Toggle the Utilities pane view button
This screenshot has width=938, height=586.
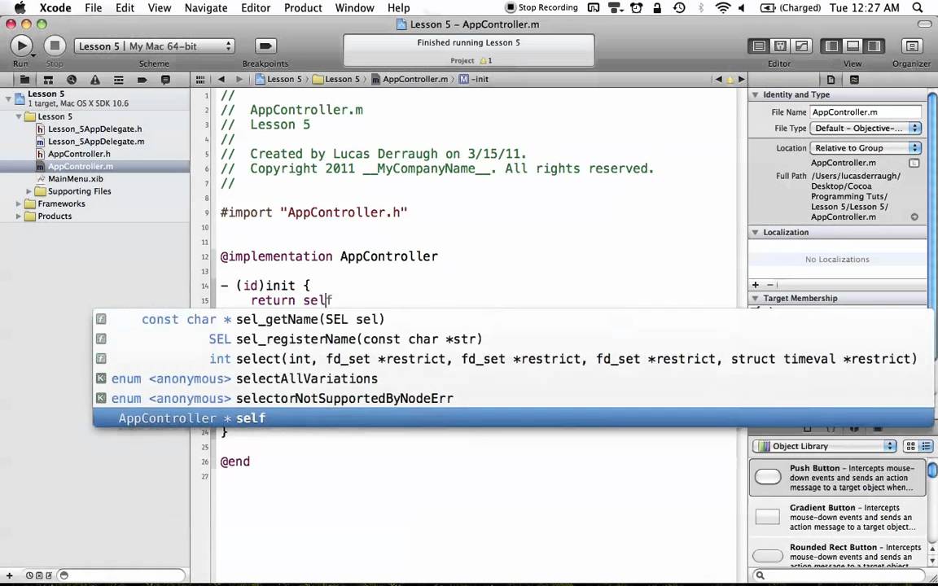click(x=874, y=46)
